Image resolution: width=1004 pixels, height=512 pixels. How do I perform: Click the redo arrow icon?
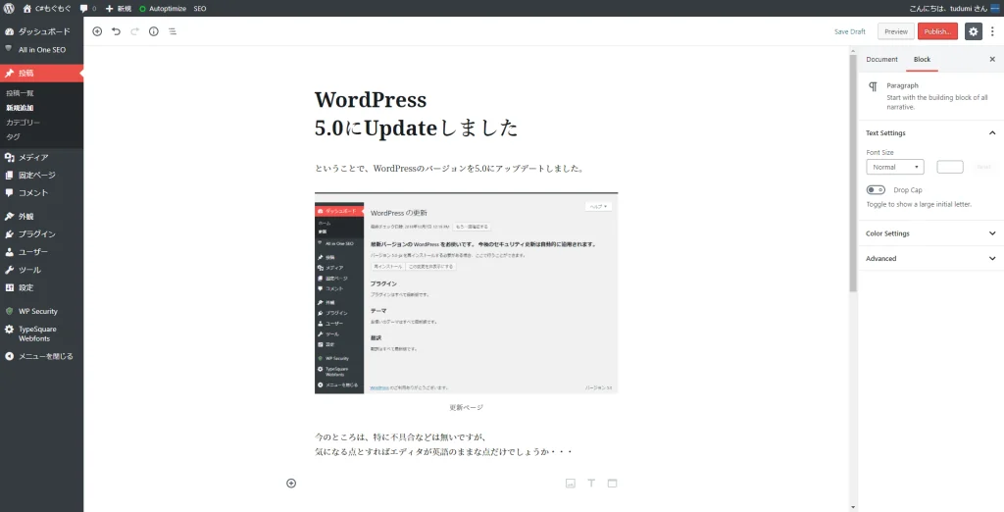point(134,31)
